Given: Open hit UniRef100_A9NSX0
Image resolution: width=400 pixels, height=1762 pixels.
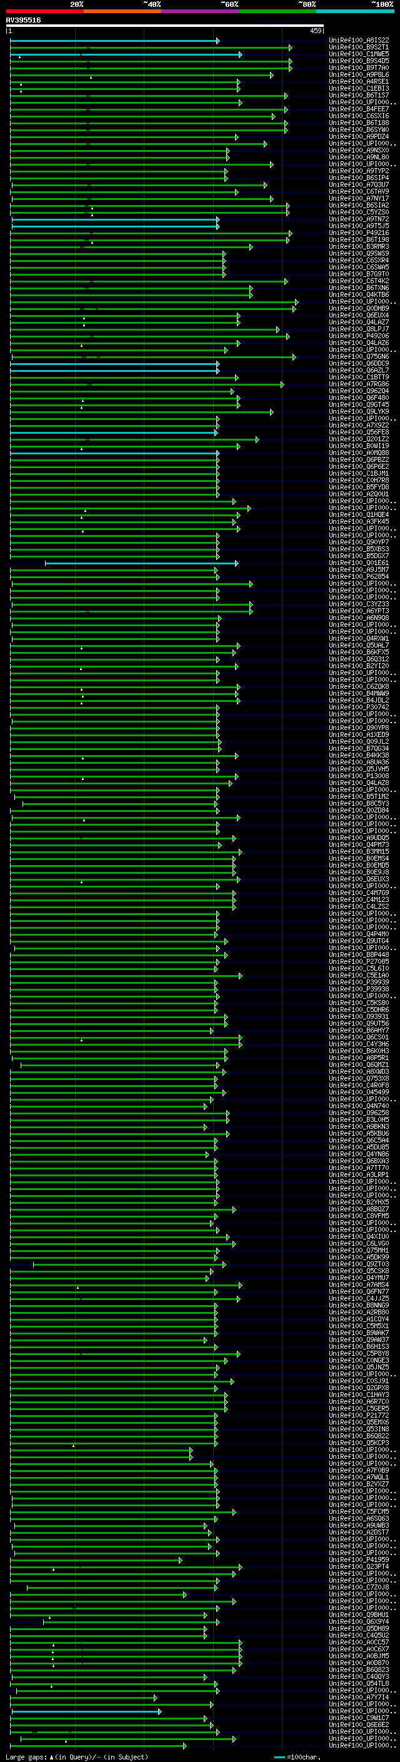Looking at the screenshot, I should [359, 151].
